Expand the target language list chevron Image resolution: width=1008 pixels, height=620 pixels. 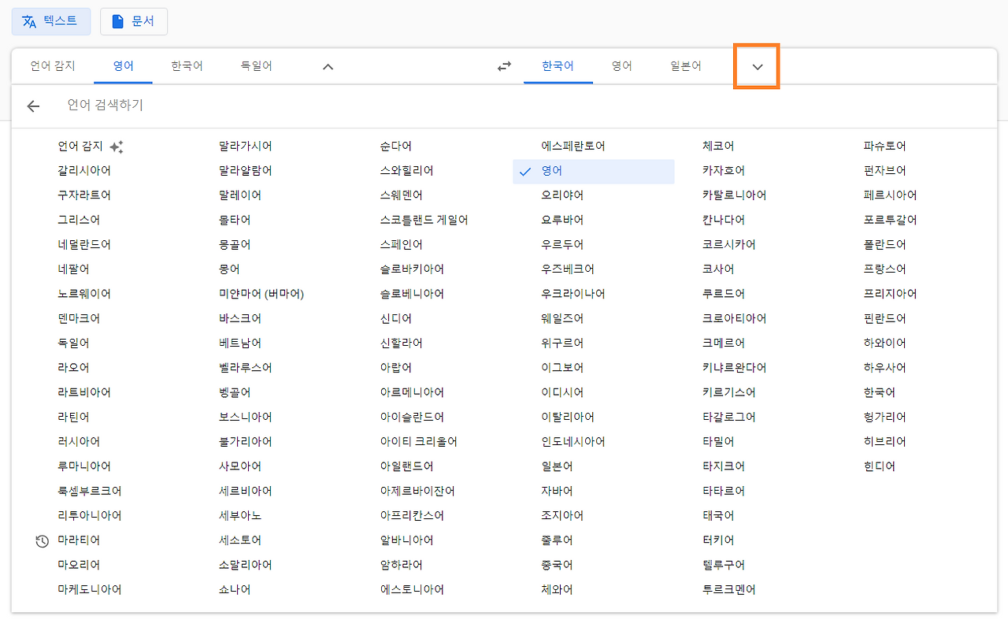coord(757,67)
